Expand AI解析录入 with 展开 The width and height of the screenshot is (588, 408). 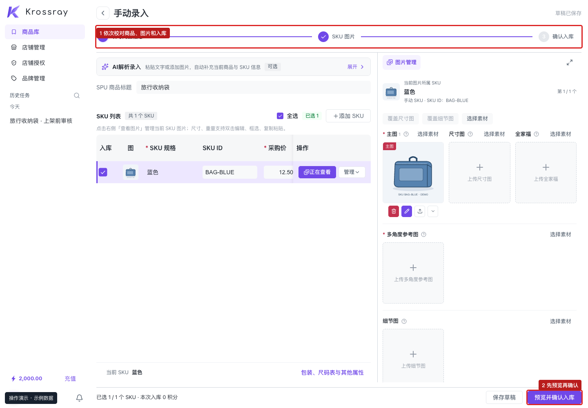pyautogui.click(x=355, y=67)
